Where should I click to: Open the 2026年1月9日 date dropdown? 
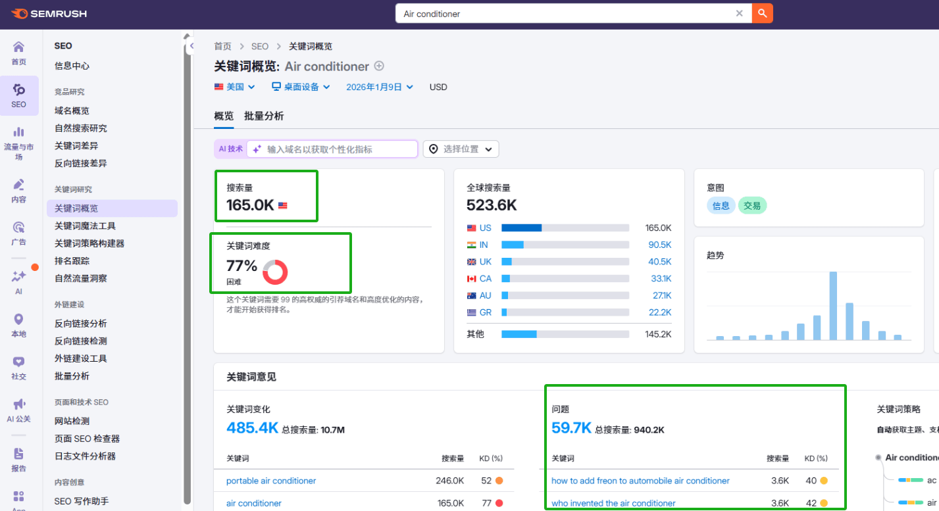[380, 87]
